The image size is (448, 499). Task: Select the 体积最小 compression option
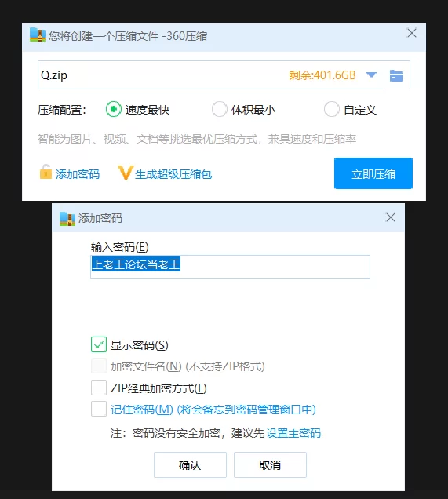(220, 109)
